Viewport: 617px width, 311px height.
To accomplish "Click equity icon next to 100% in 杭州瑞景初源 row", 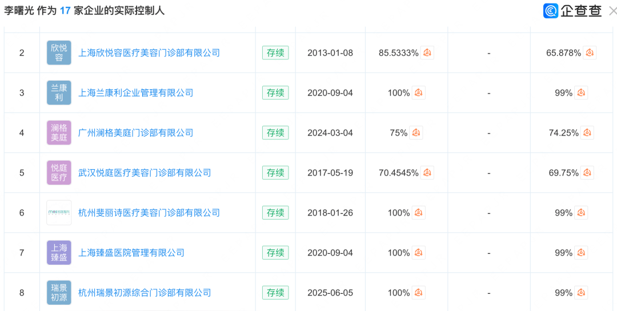I will pyautogui.click(x=419, y=293).
